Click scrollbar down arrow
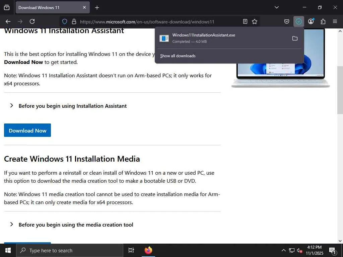 tap(340, 241)
